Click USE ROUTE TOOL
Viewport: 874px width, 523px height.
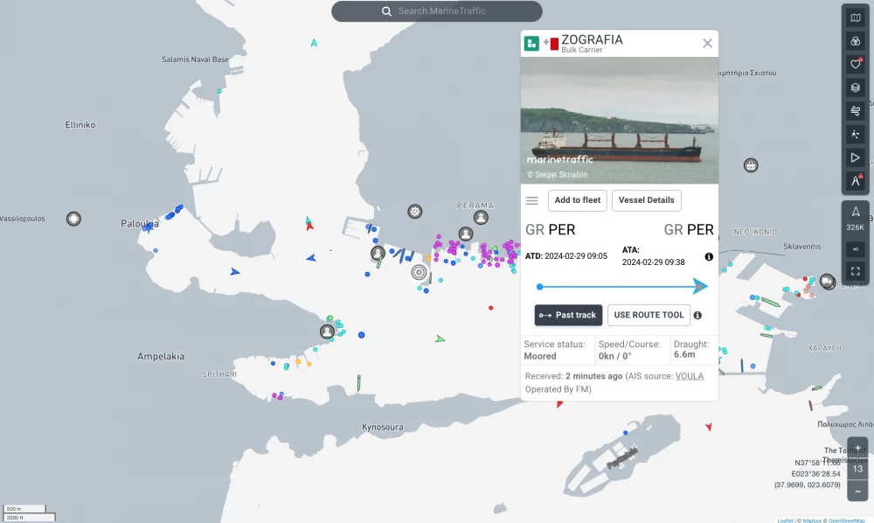pyautogui.click(x=649, y=315)
